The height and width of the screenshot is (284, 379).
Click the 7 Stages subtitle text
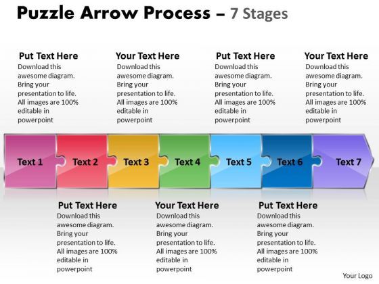point(259,14)
